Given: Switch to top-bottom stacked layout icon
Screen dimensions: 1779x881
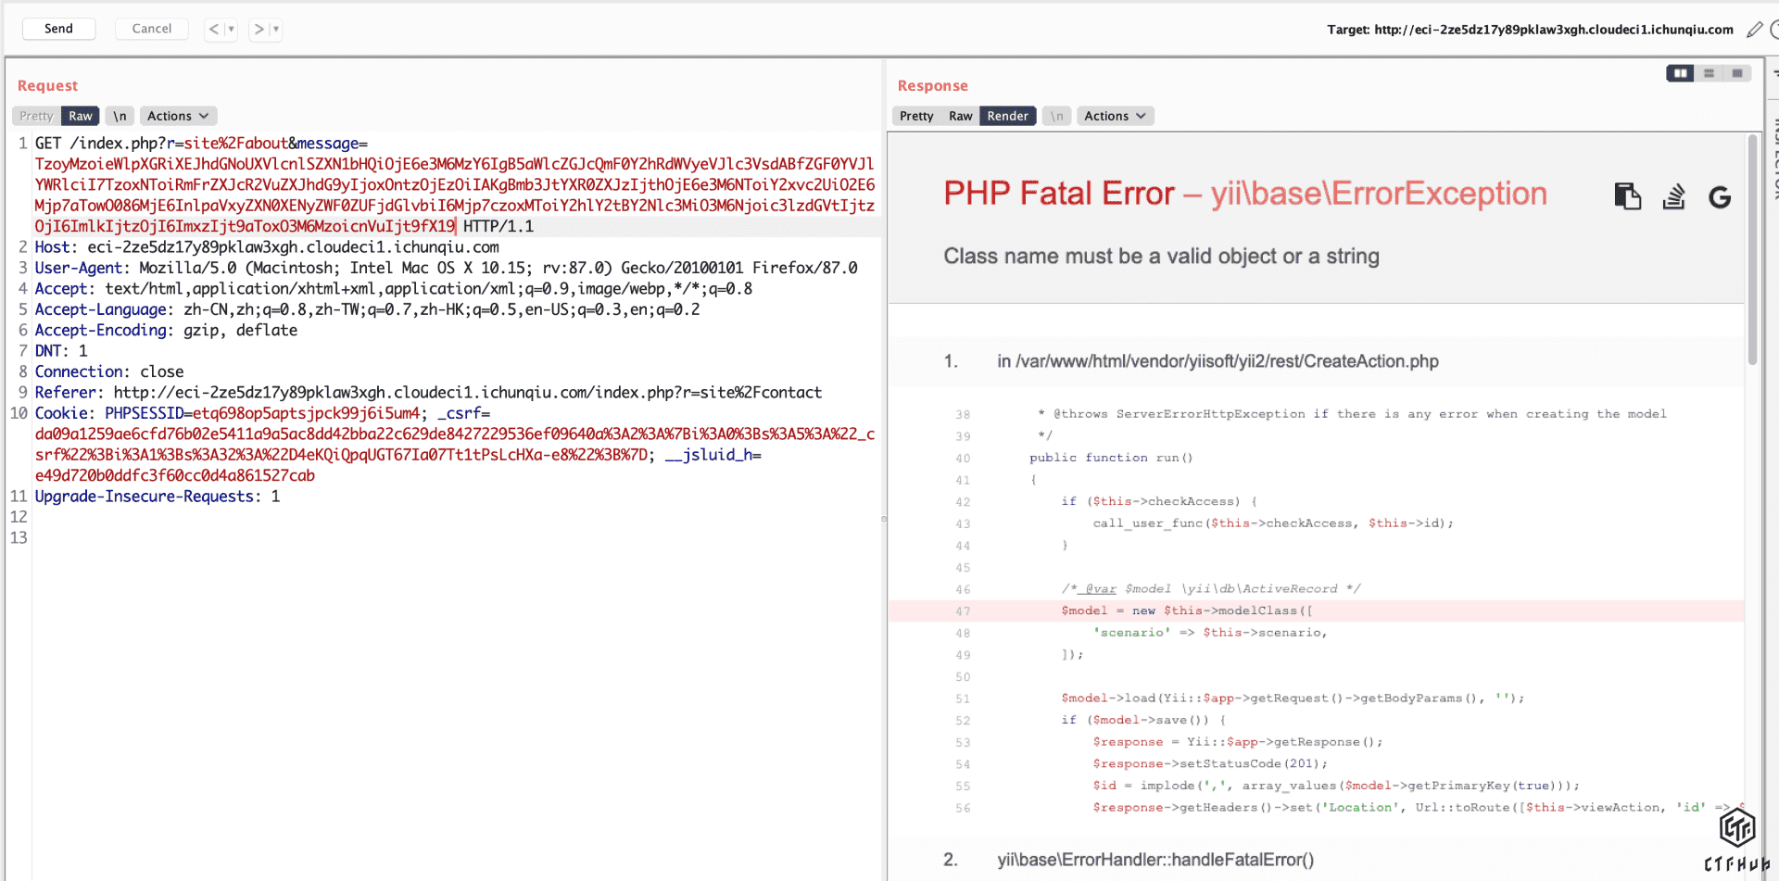Looking at the screenshot, I should tap(1709, 73).
